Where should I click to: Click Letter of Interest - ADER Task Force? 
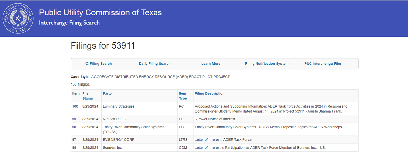click(223, 140)
